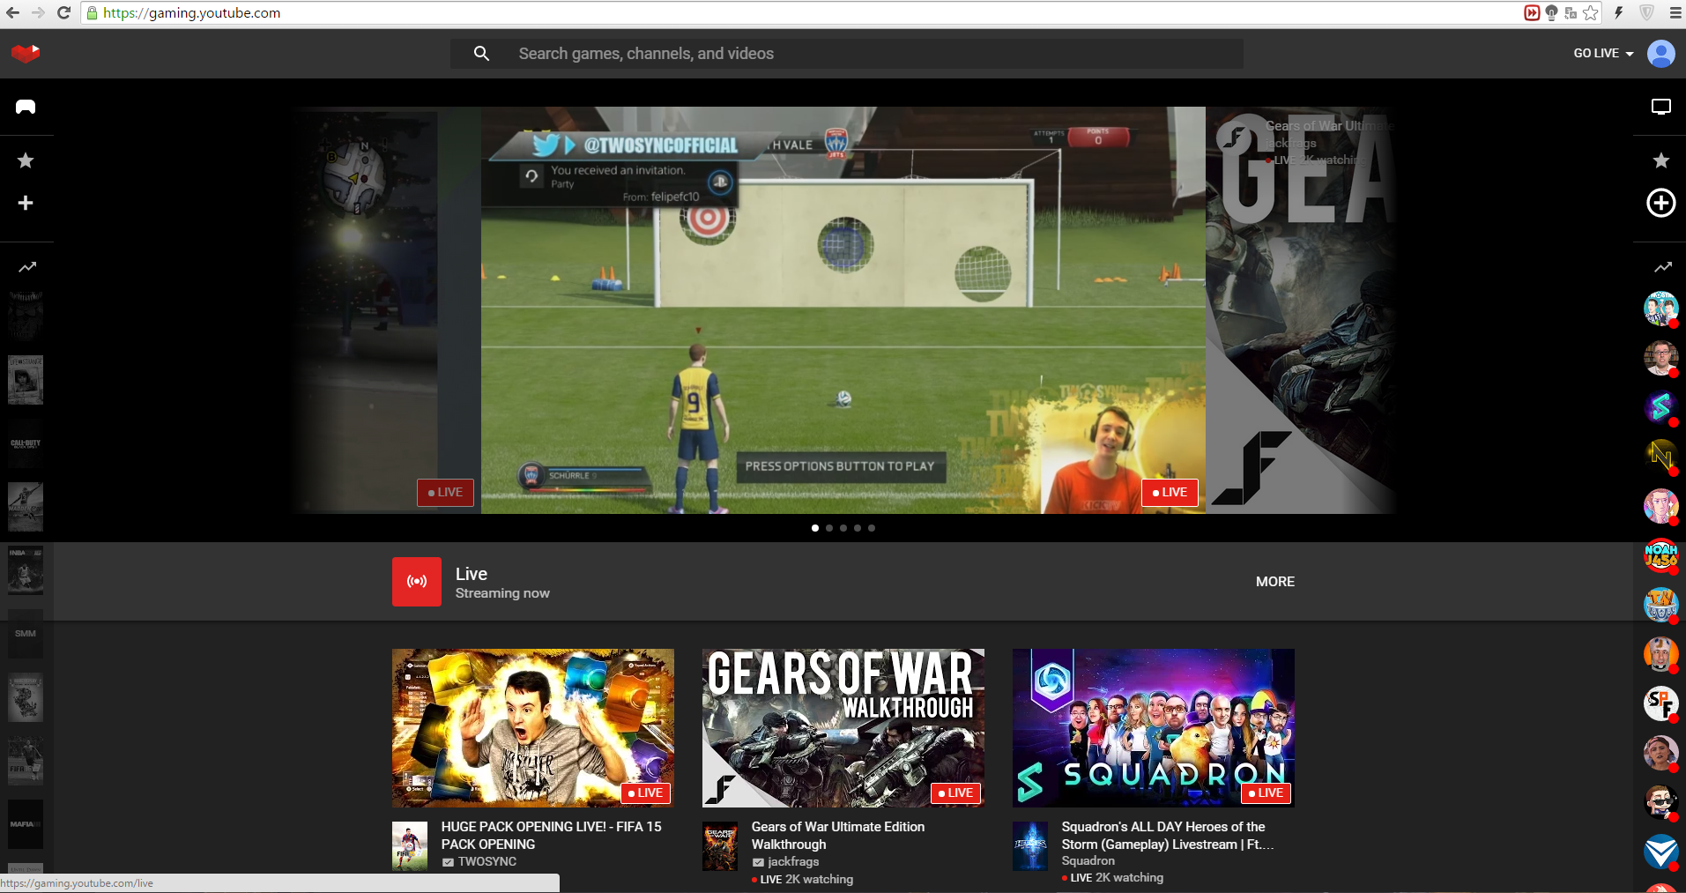Open Life is Strange game in left sidebar
This screenshot has height=893, width=1686.
click(x=26, y=380)
